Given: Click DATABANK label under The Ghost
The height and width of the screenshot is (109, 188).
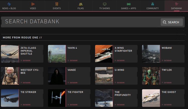Looking at the screenshot, I should 168,105.
